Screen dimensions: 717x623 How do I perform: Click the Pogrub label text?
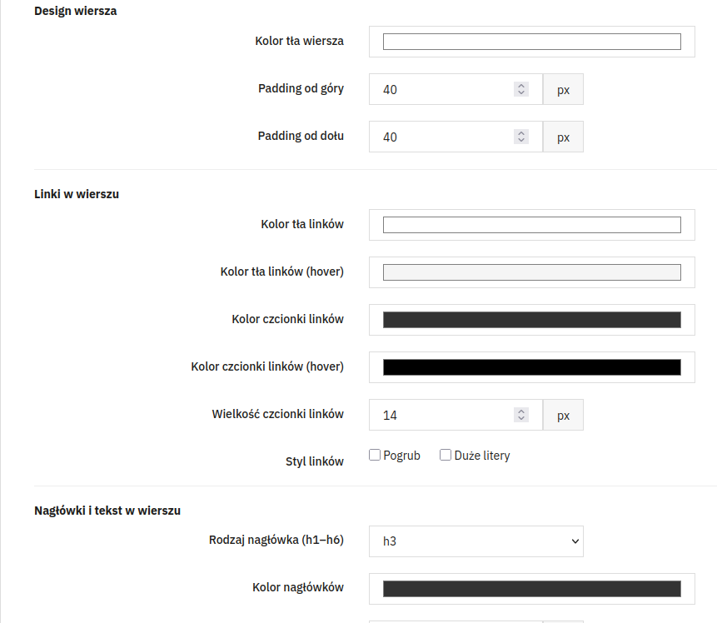[x=401, y=456]
